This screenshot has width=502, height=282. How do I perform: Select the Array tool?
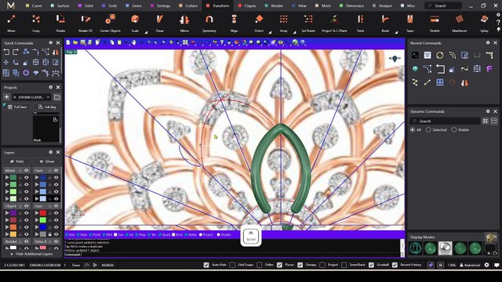284,23
